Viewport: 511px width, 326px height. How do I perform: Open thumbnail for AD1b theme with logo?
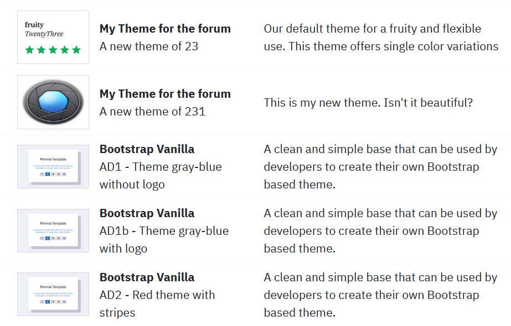(x=53, y=230)
